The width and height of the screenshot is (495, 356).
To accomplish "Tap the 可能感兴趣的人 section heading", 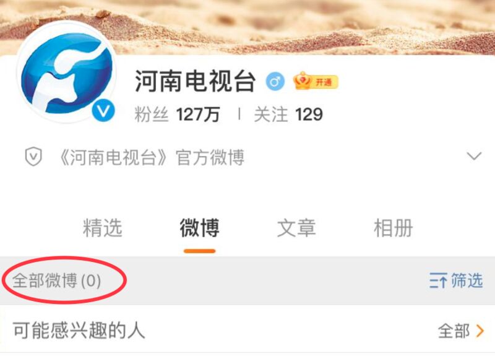I will (79, 331).
